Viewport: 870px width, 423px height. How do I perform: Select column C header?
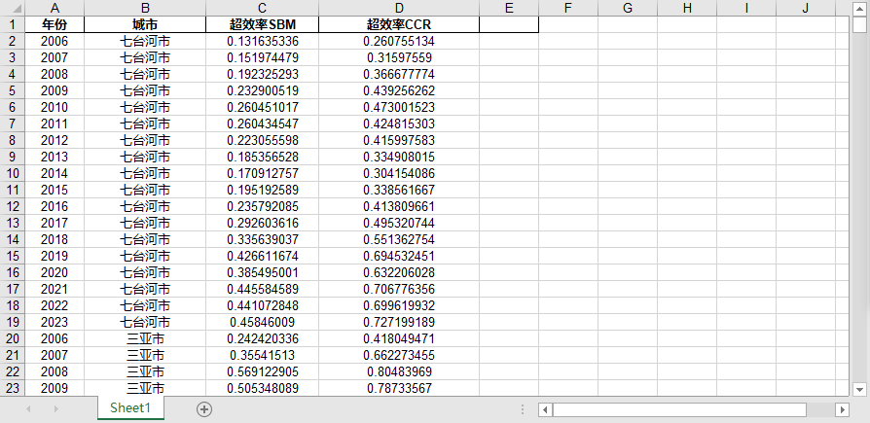pos(263,8)
